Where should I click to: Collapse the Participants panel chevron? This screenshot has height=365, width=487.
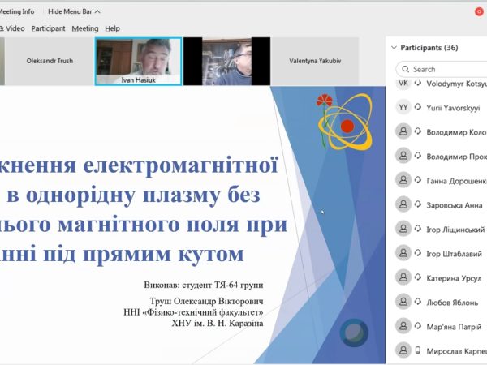click(394, 48)
